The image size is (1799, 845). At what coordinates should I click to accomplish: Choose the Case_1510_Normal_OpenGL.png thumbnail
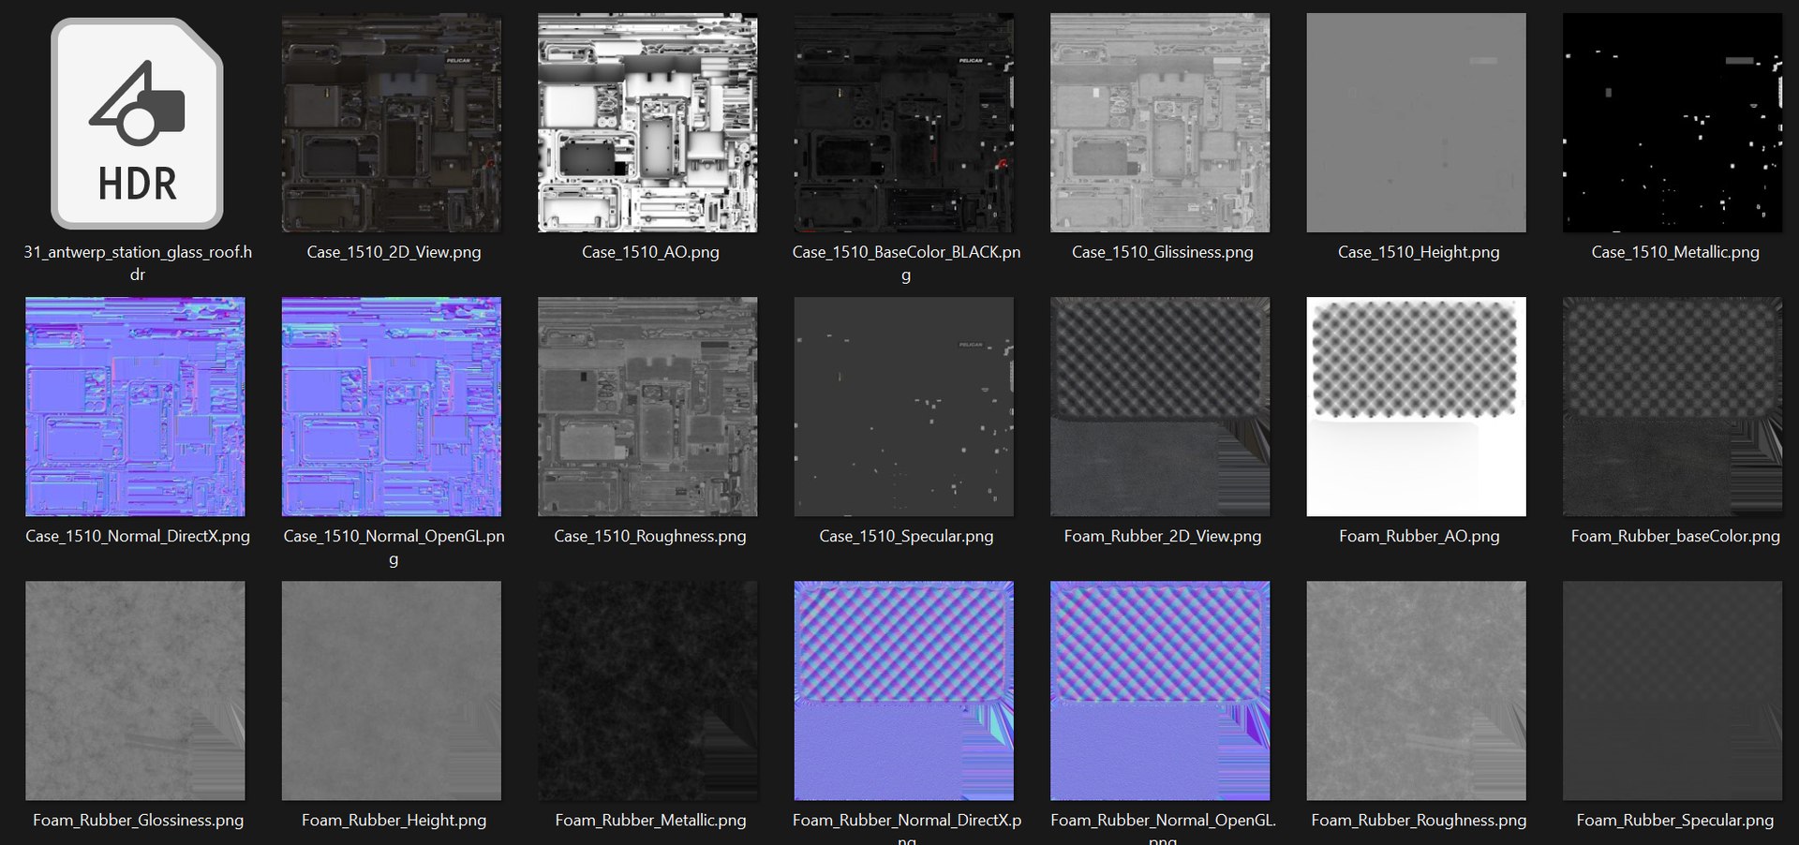[x=392, y=407]
